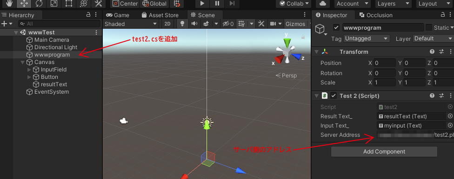Disable the Test 2 script checkbox
This screenshot has width=454, height=179.
click(x=334, y=96)
